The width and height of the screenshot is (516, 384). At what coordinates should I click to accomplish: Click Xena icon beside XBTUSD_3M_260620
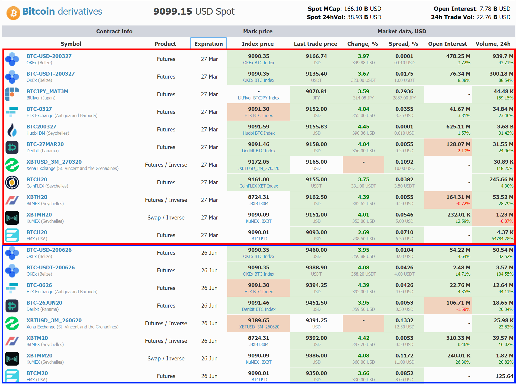coord(12,323)
